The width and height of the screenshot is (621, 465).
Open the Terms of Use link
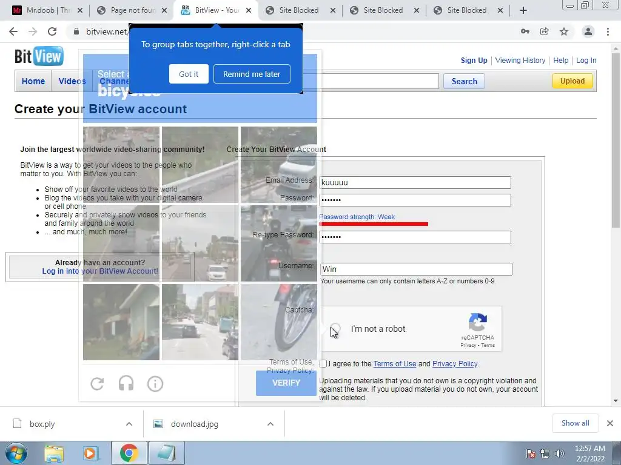pyautogui.click(x=394, y=364)
